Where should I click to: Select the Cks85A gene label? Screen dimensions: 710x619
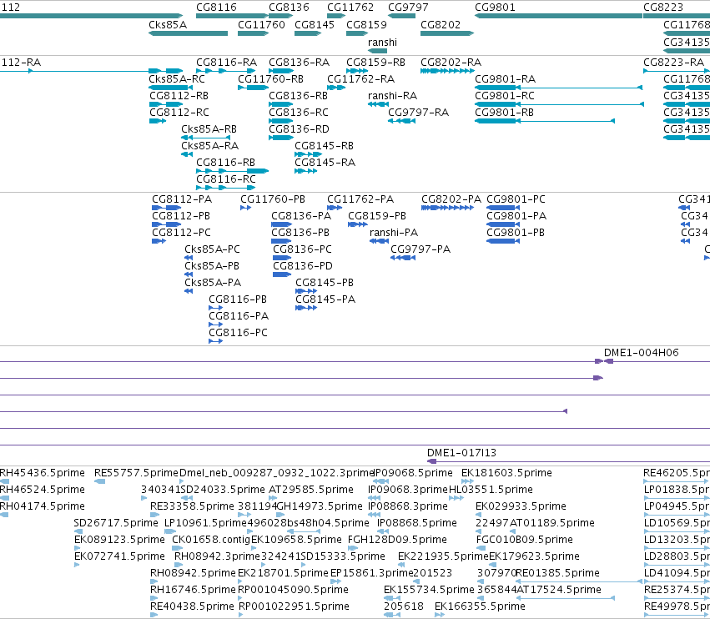168,25
